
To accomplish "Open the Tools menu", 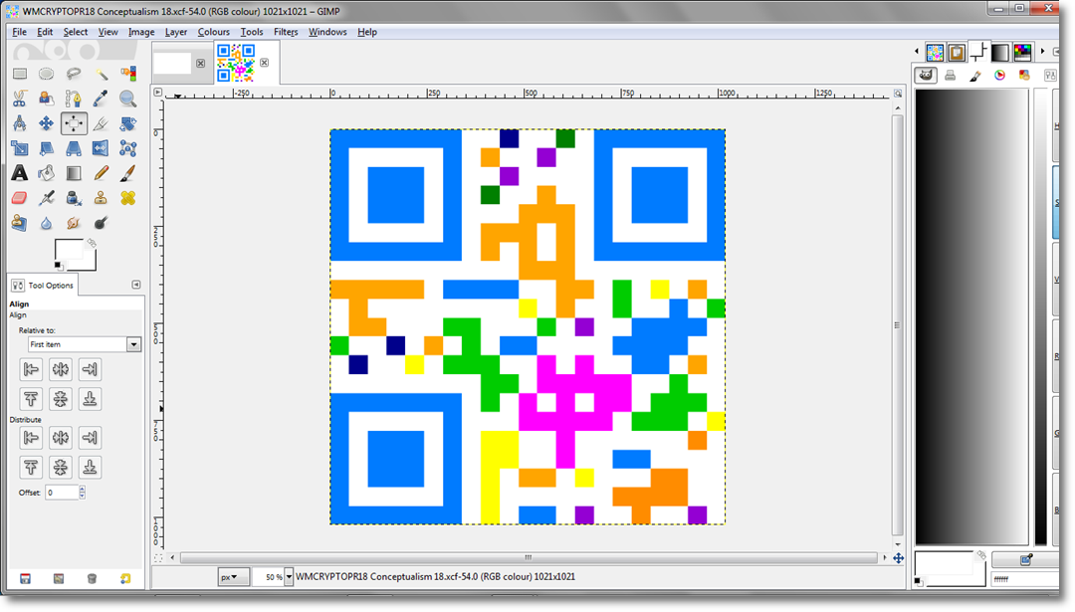I will 252,32.
